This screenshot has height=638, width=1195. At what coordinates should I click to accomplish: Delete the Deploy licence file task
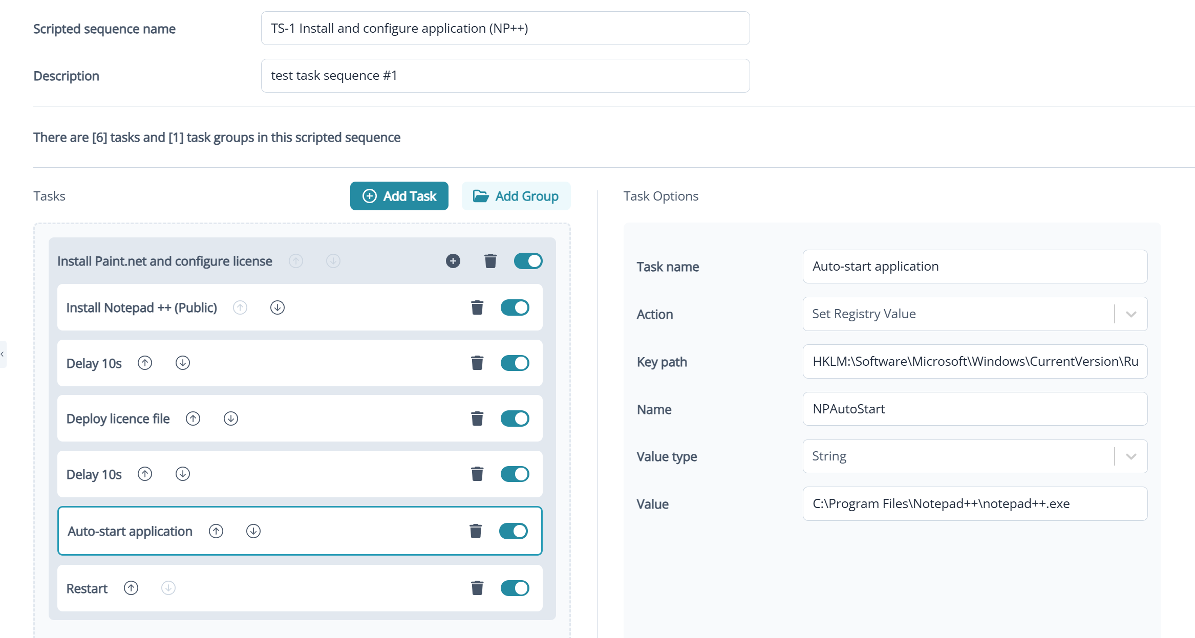point(477,419)
